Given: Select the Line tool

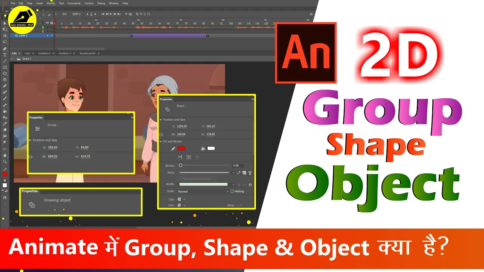Looking at the screenshot, I should tap(5, 61).
